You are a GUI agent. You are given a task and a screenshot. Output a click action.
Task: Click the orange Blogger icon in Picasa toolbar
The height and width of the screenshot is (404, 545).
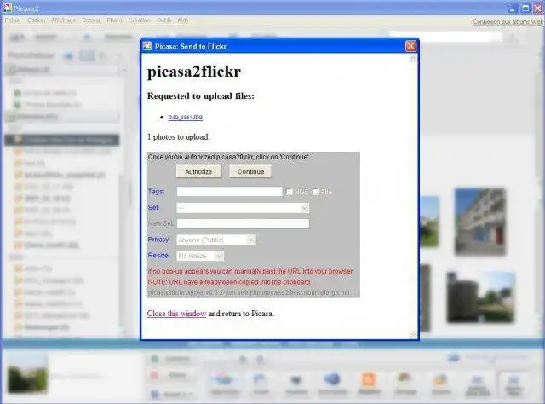coord(369,379)
